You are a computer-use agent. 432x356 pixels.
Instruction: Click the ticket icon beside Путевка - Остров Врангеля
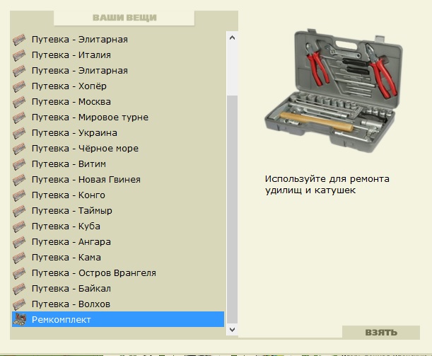click(x=19, y=273)
